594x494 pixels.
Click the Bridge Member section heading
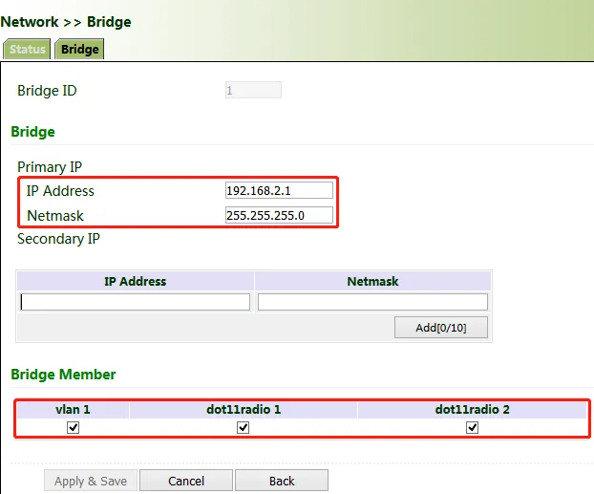(63, 375)
